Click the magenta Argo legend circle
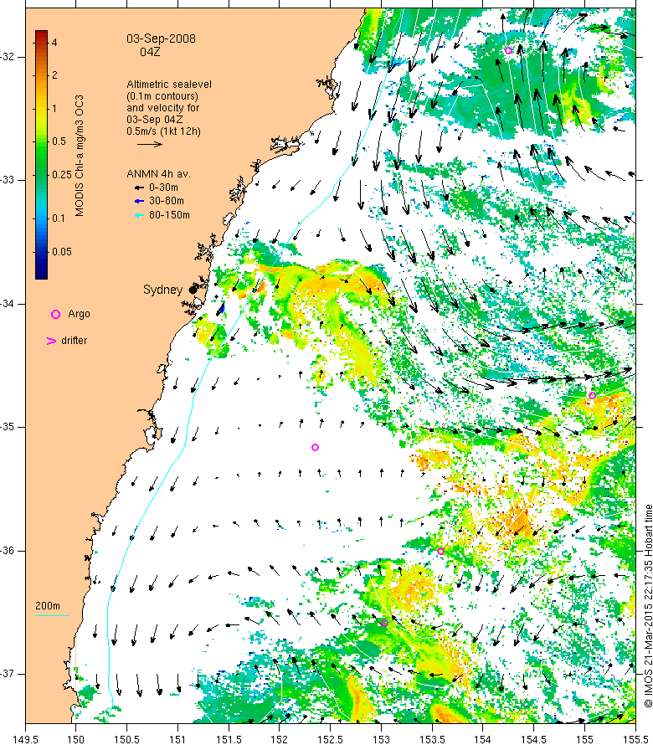Image resolution: width=653 pixels, height=745 pixels. [x=55, y=314]
